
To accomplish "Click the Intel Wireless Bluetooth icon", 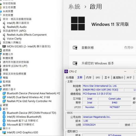I will (x=4, y=117).
